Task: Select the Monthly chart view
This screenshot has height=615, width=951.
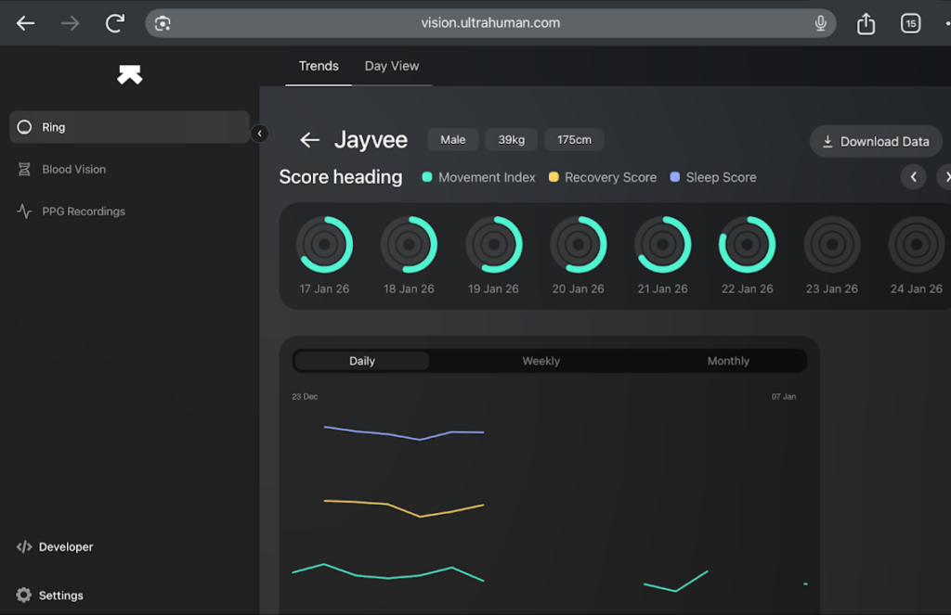Action: pyautogui.click(x=727, y=361)
